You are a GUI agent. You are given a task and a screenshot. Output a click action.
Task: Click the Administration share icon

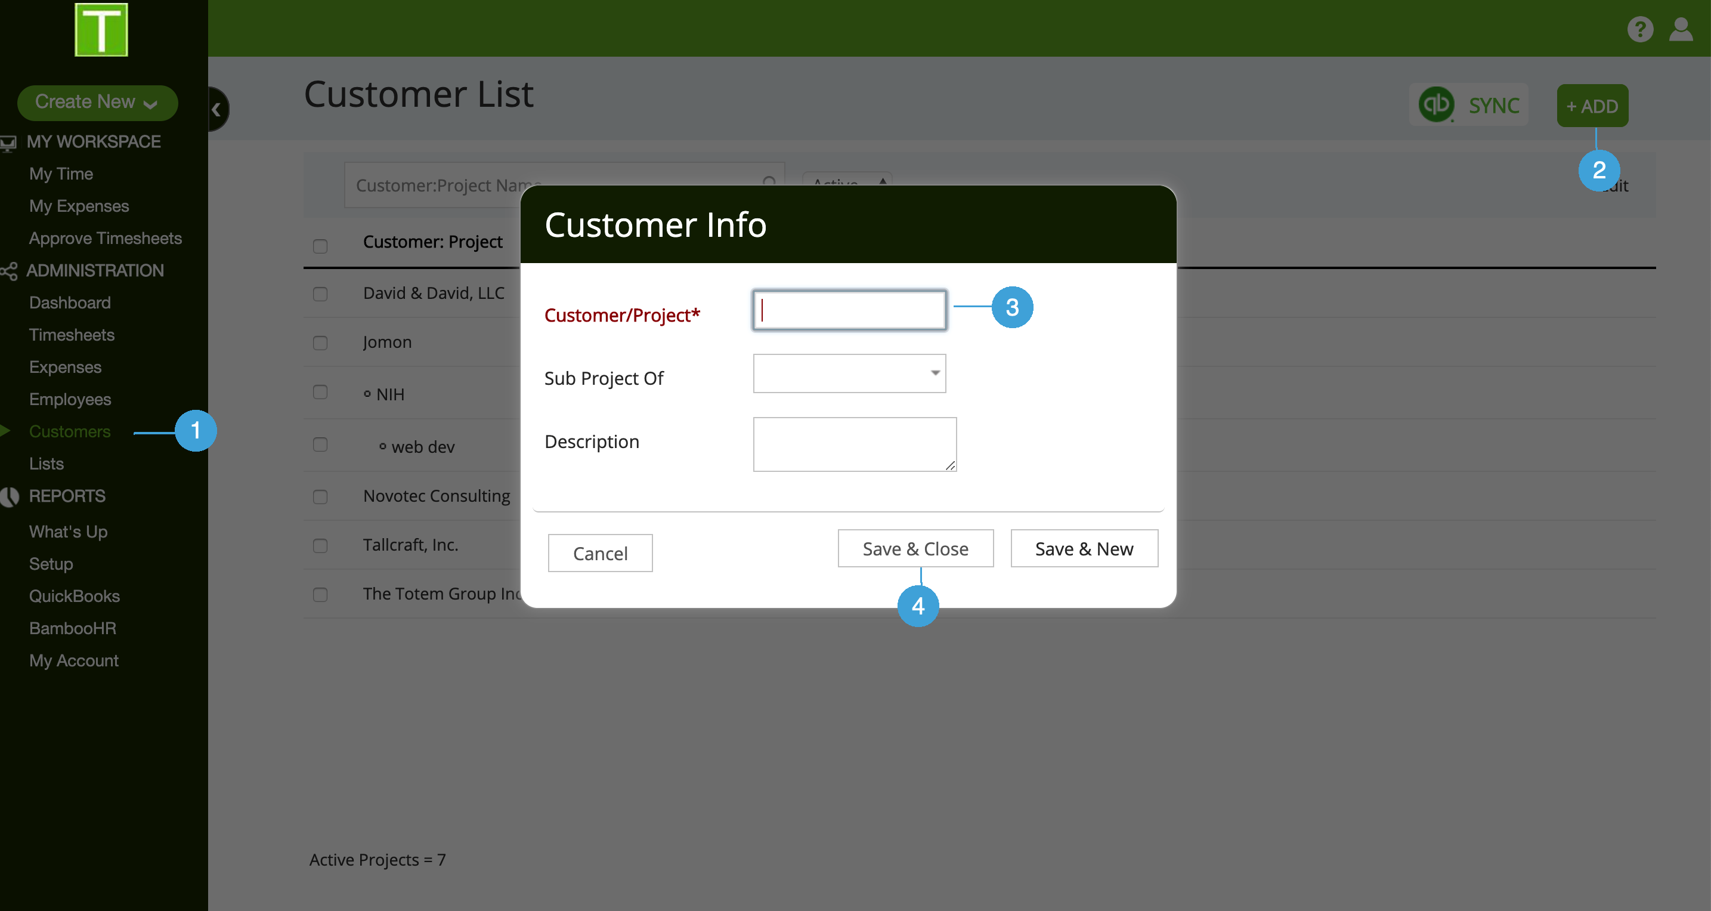[x=8, y=271]
